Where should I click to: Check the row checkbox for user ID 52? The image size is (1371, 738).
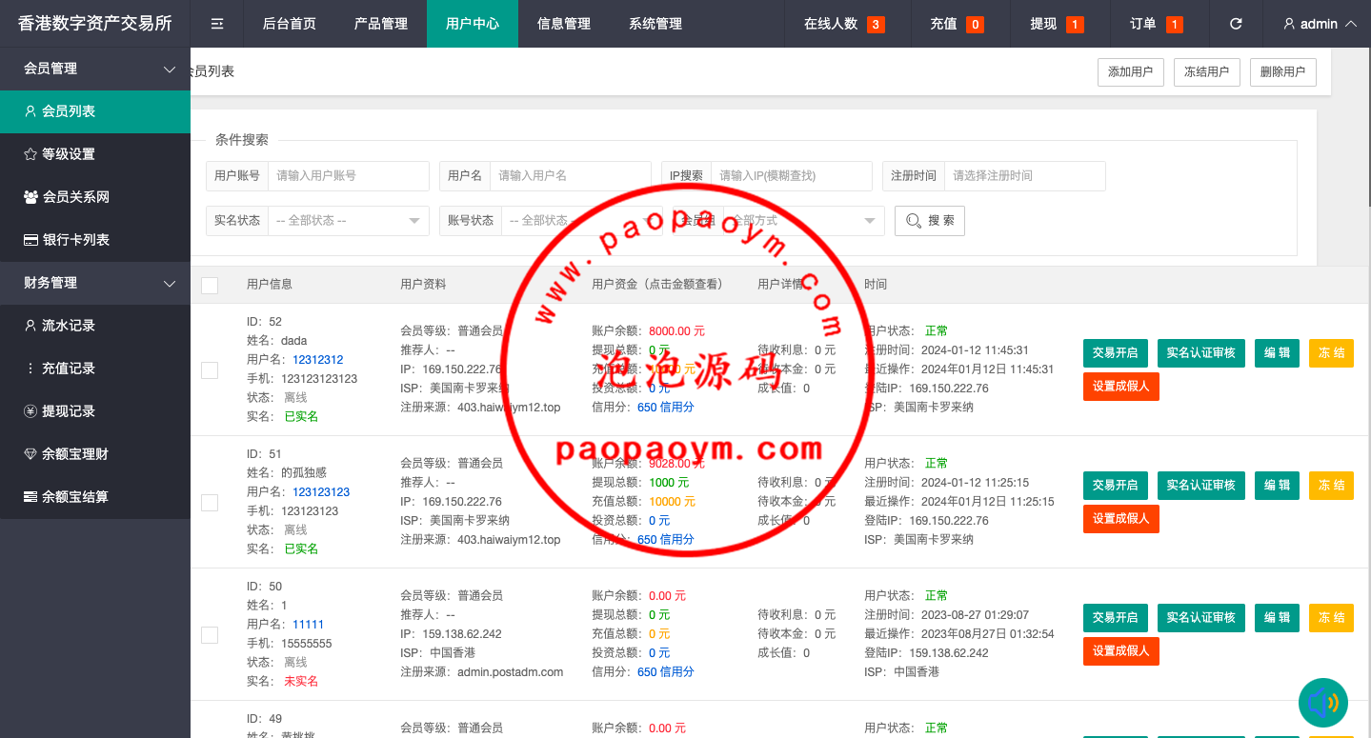210,369
